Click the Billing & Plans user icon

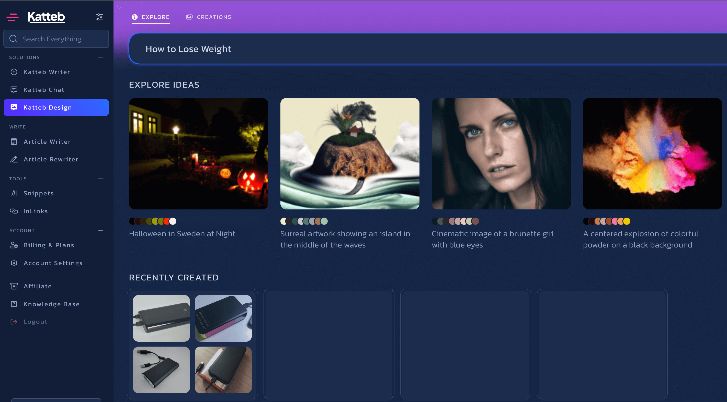point(14,245)
